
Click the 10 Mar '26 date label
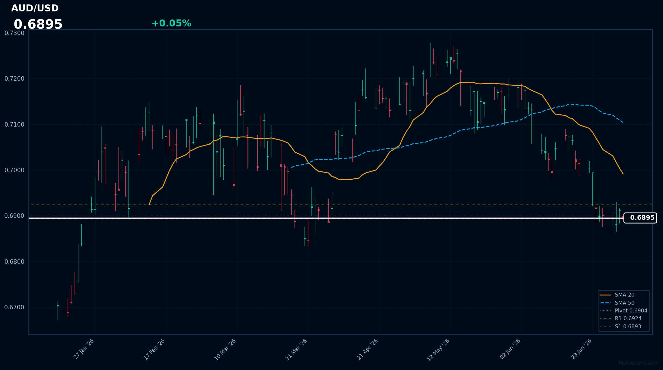225,350
